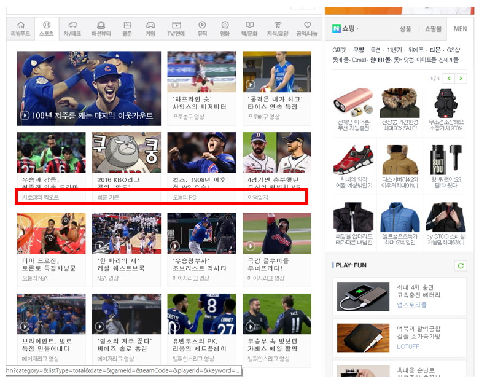Refresh the PLAY·FUN section
This screenshot has height=387, width=479.
pos(461,265)
